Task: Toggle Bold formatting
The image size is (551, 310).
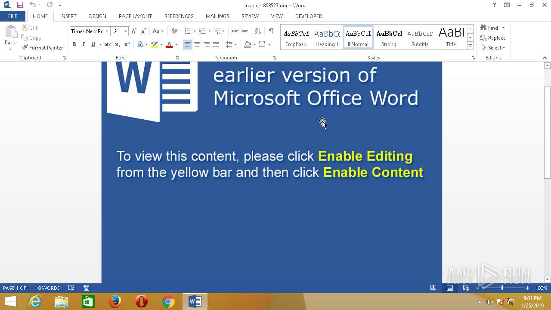Action: click(74, 44)
